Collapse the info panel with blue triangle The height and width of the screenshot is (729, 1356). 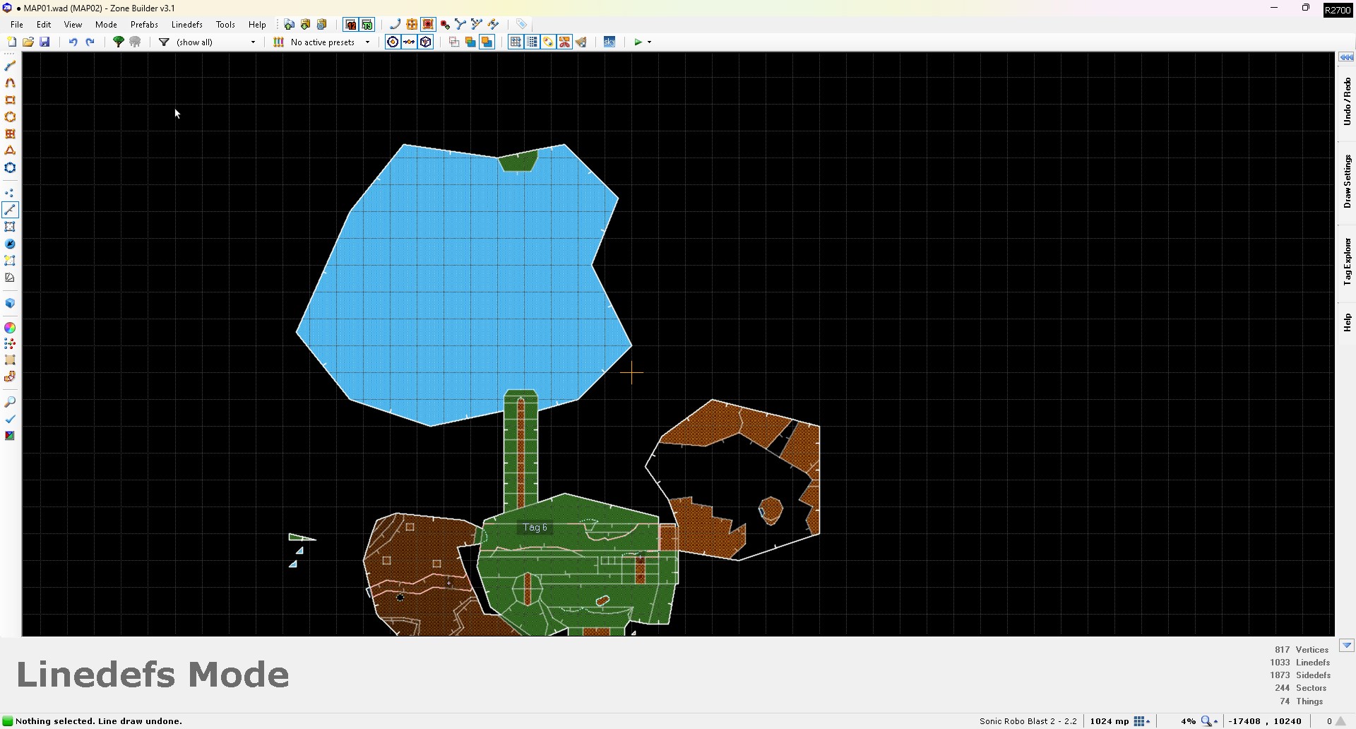[x=1346, y=646]
